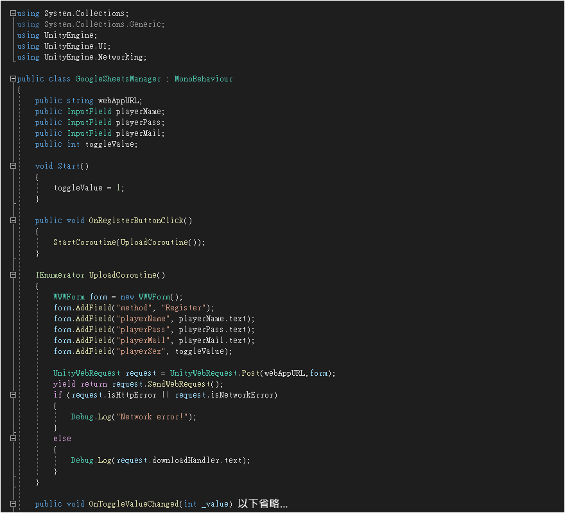565x513 pixels.
Task: Click the MonoBehaviour base class name
Action: click(x=204, y=79)
